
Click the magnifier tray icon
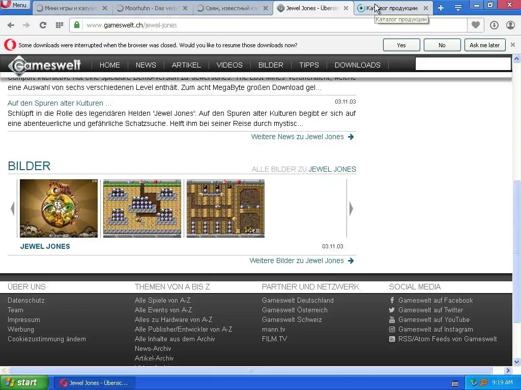[483, 382]
